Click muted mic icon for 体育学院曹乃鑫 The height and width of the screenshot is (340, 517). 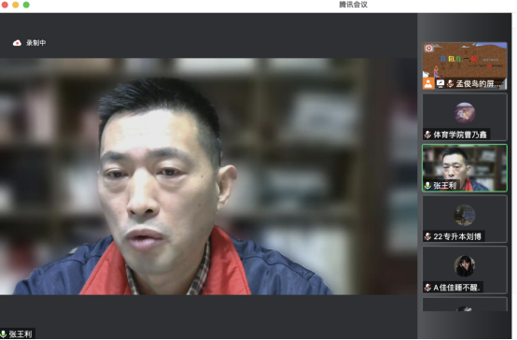(427, 135)
